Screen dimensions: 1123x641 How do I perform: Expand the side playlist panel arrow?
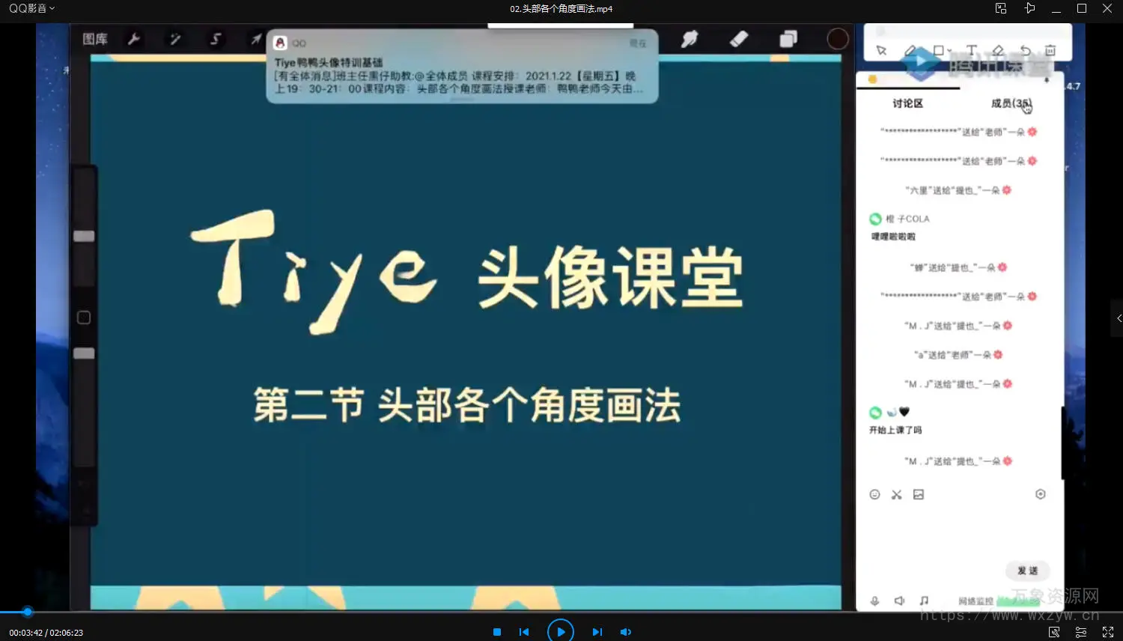pyautogui.click(x=1118, y=318)
